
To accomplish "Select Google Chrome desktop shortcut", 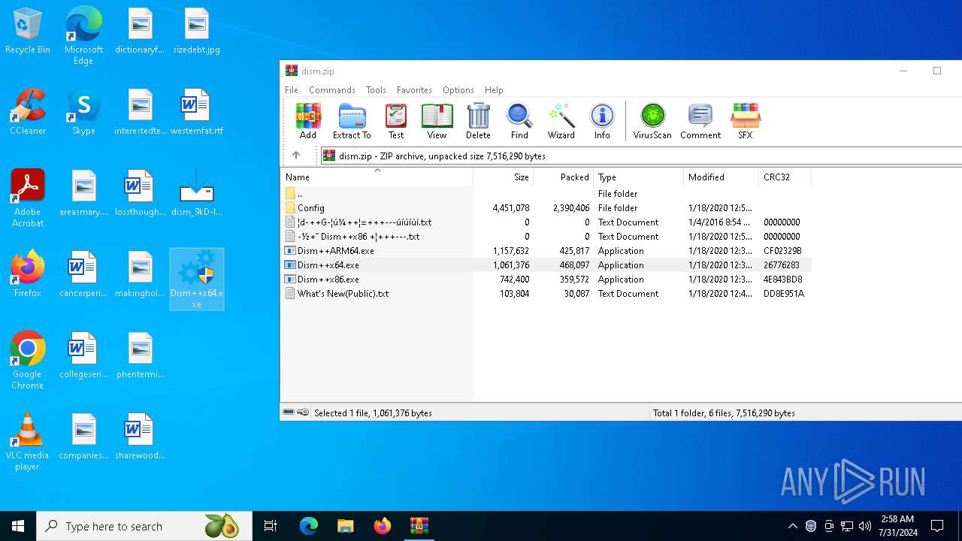I will [x=28, y=361].
